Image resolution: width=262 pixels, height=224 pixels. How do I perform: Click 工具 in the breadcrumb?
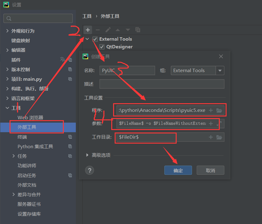tap(87, 16)
